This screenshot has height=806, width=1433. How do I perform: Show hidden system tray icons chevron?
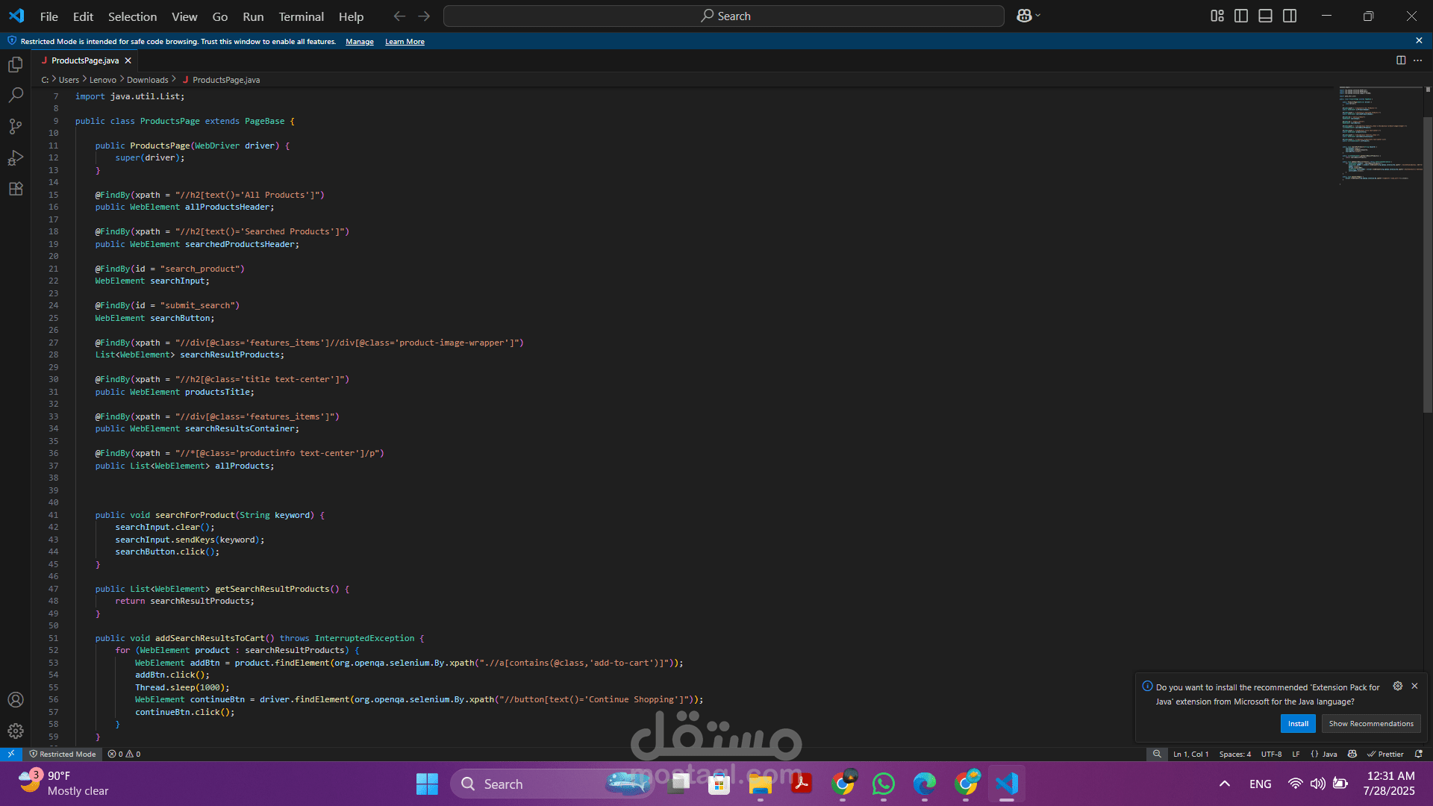pyautogui.click(x=1225, y=784)
